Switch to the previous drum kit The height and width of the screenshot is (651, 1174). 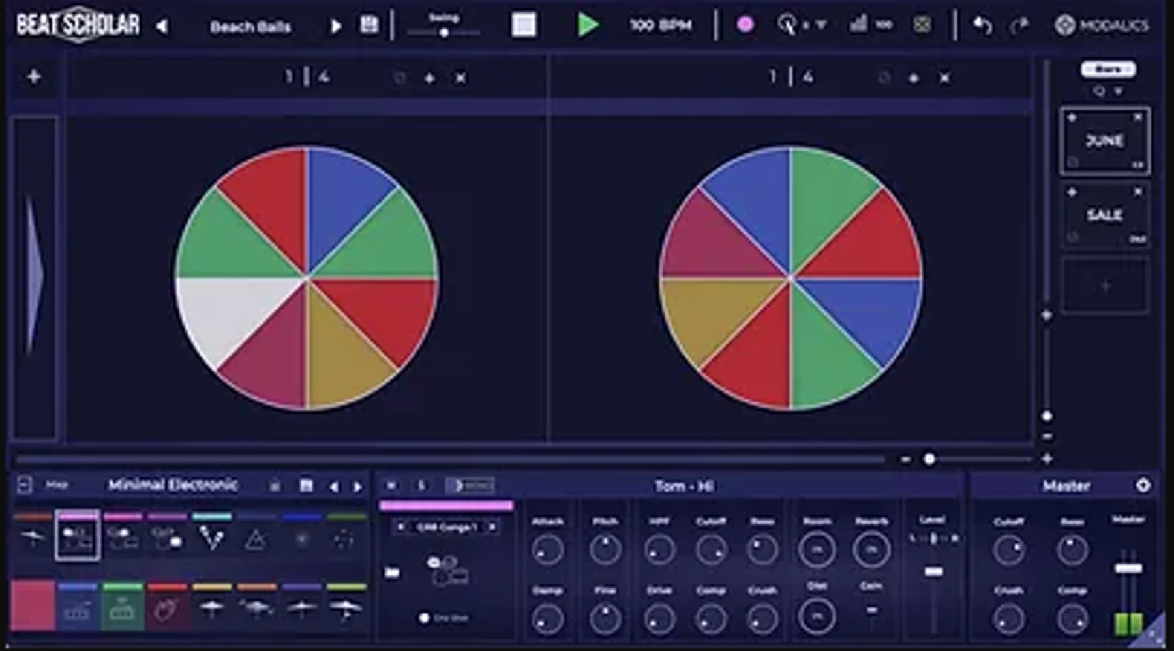(334, 487)
